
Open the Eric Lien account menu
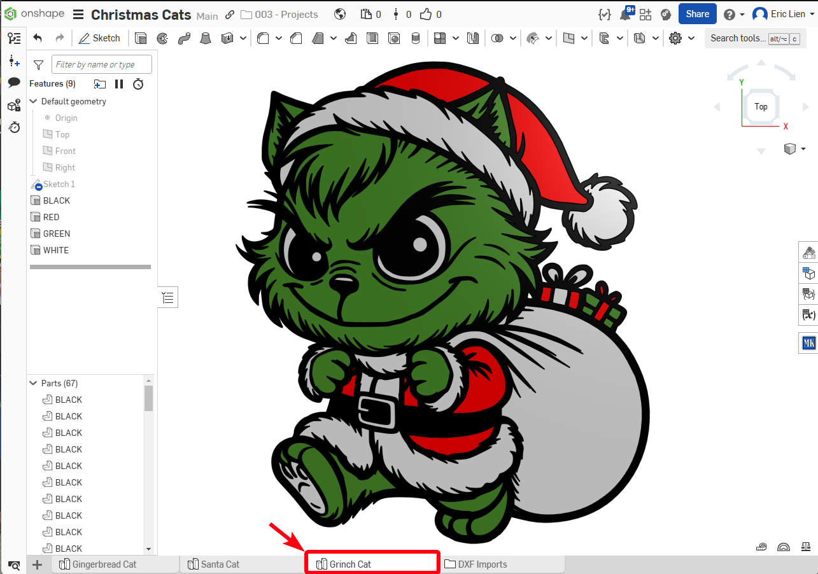click(x=784, y=14)
